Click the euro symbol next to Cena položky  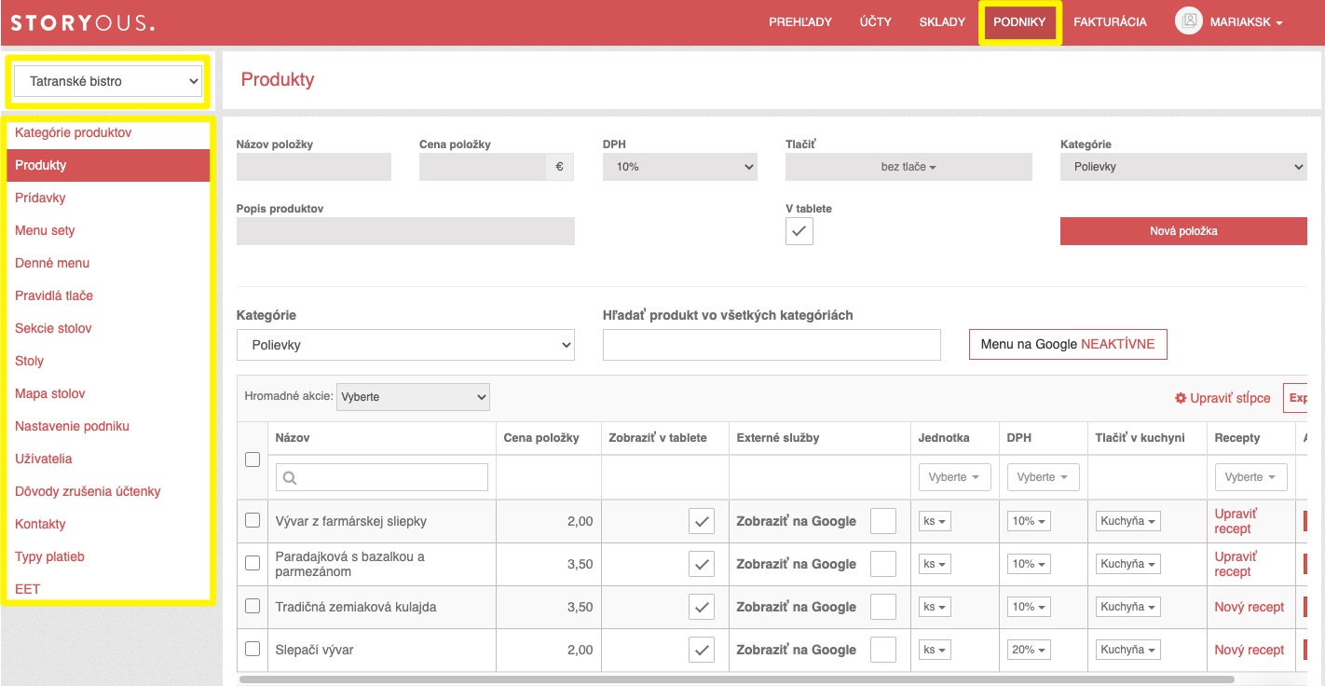point(560,167)
